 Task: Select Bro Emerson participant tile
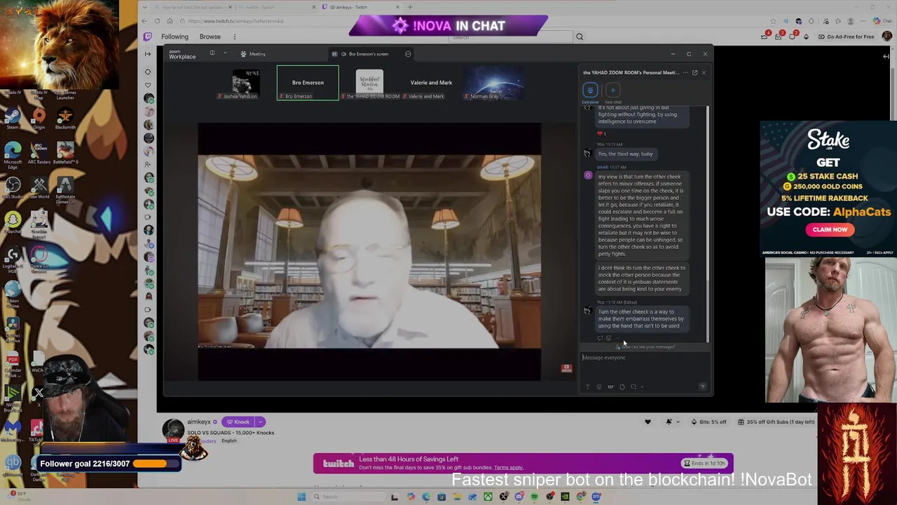[x=308, y=83]
